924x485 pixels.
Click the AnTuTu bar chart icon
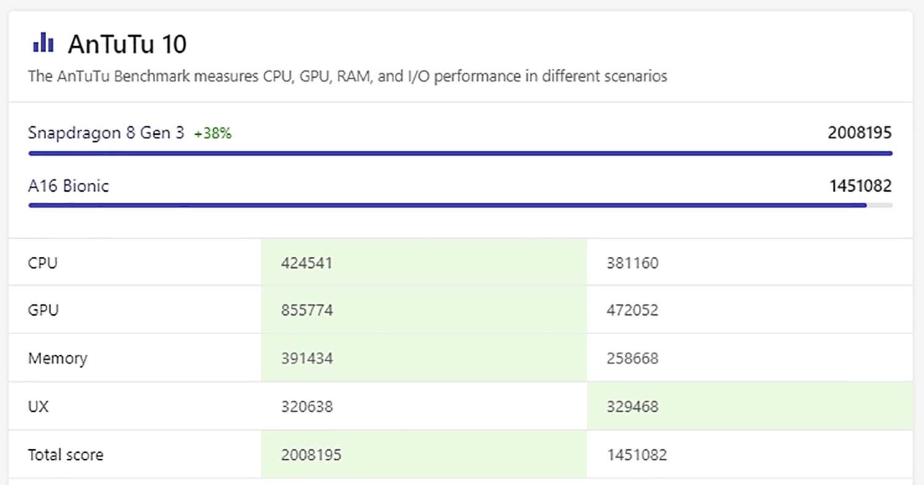(x=43, y=43)
